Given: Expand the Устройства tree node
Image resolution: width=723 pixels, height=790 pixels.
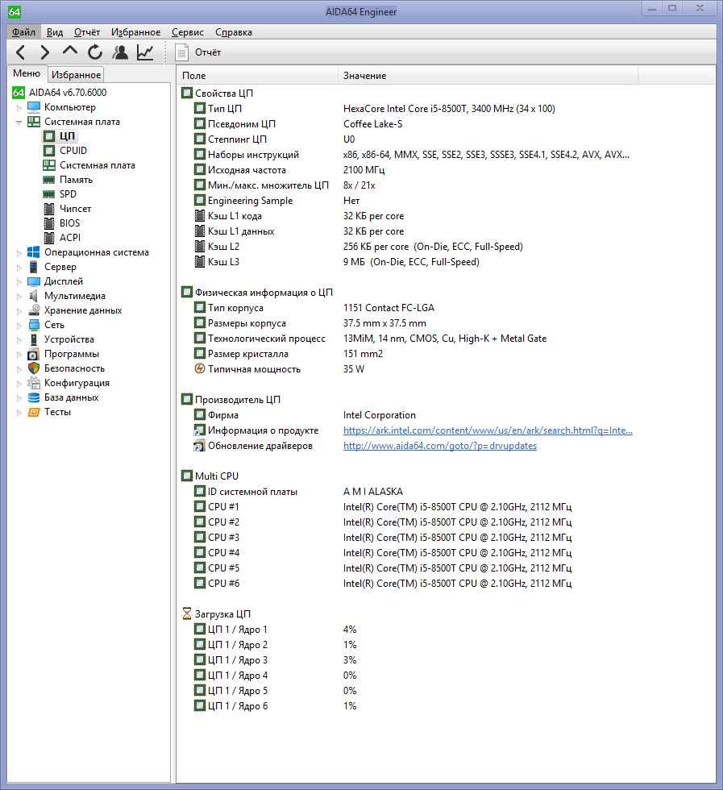Looking at the screenshot, I should (x=19, y=339).
